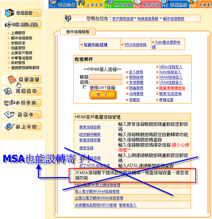Open the hiMail信箱登入 link
Screen dimensions: 212x219
[171, 77]
